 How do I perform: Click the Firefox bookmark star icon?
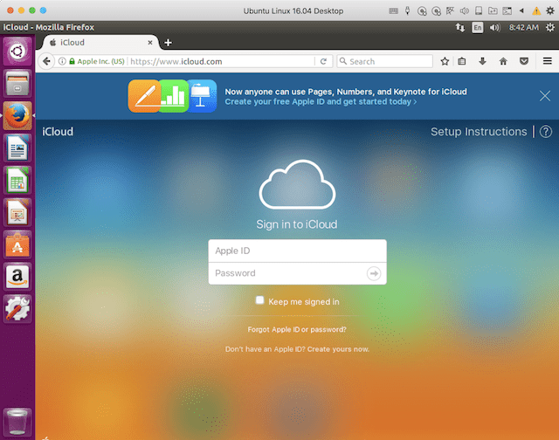(x=445, y=62)
